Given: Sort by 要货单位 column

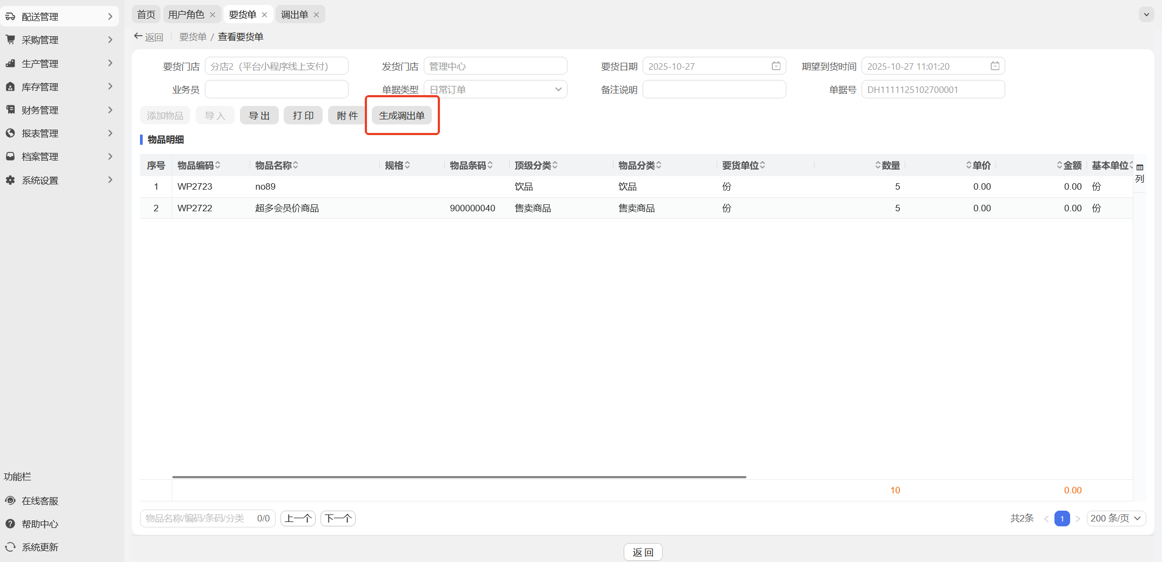Looking at the screenshot, I should (763, 165).
